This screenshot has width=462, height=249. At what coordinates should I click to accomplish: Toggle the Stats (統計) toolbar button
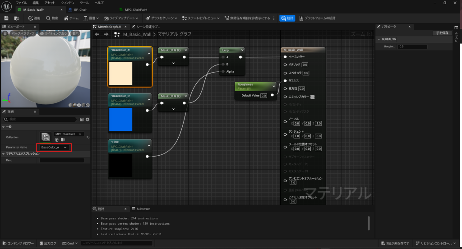(x=287, y=18)
